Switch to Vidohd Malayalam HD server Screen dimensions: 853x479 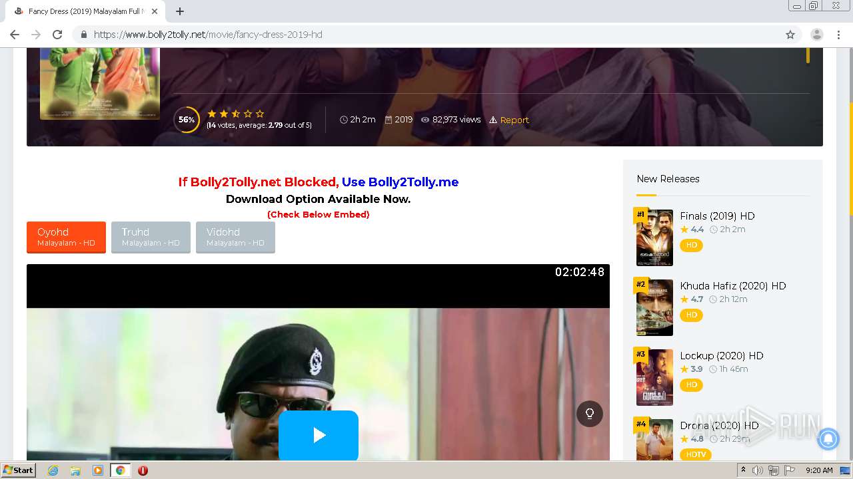click(x=235, y=237)
